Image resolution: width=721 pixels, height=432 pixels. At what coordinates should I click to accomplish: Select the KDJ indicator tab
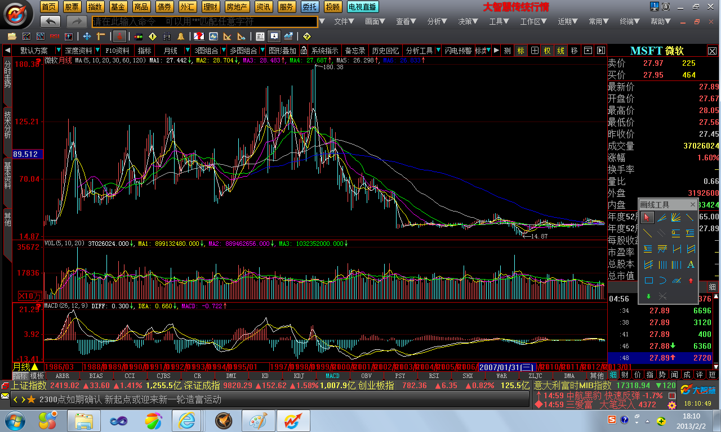point(299,375)
